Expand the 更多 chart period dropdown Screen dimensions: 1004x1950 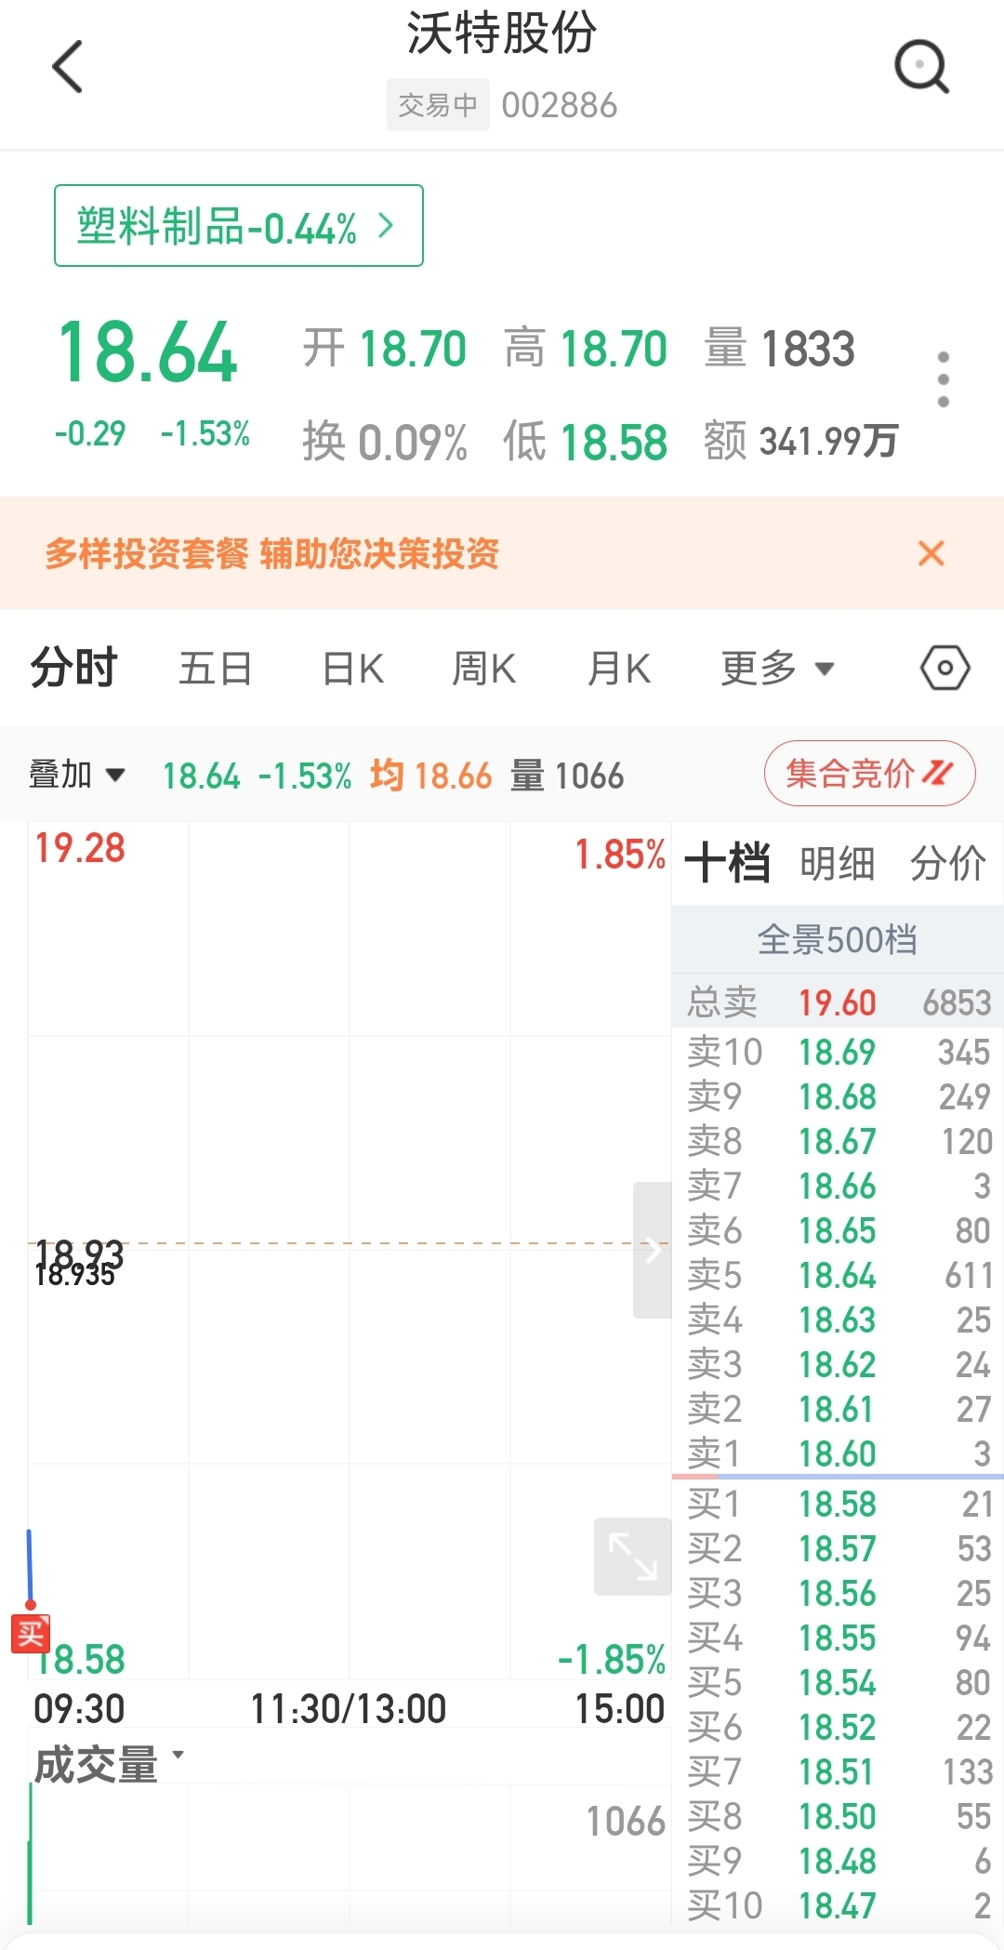[x=778, y=668]
